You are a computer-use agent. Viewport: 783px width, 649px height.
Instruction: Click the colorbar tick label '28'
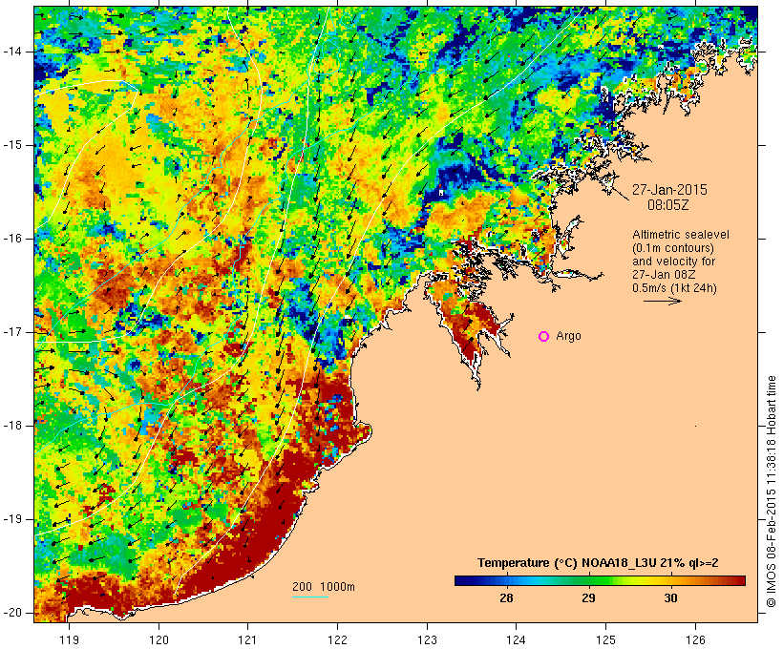[506, 598]
